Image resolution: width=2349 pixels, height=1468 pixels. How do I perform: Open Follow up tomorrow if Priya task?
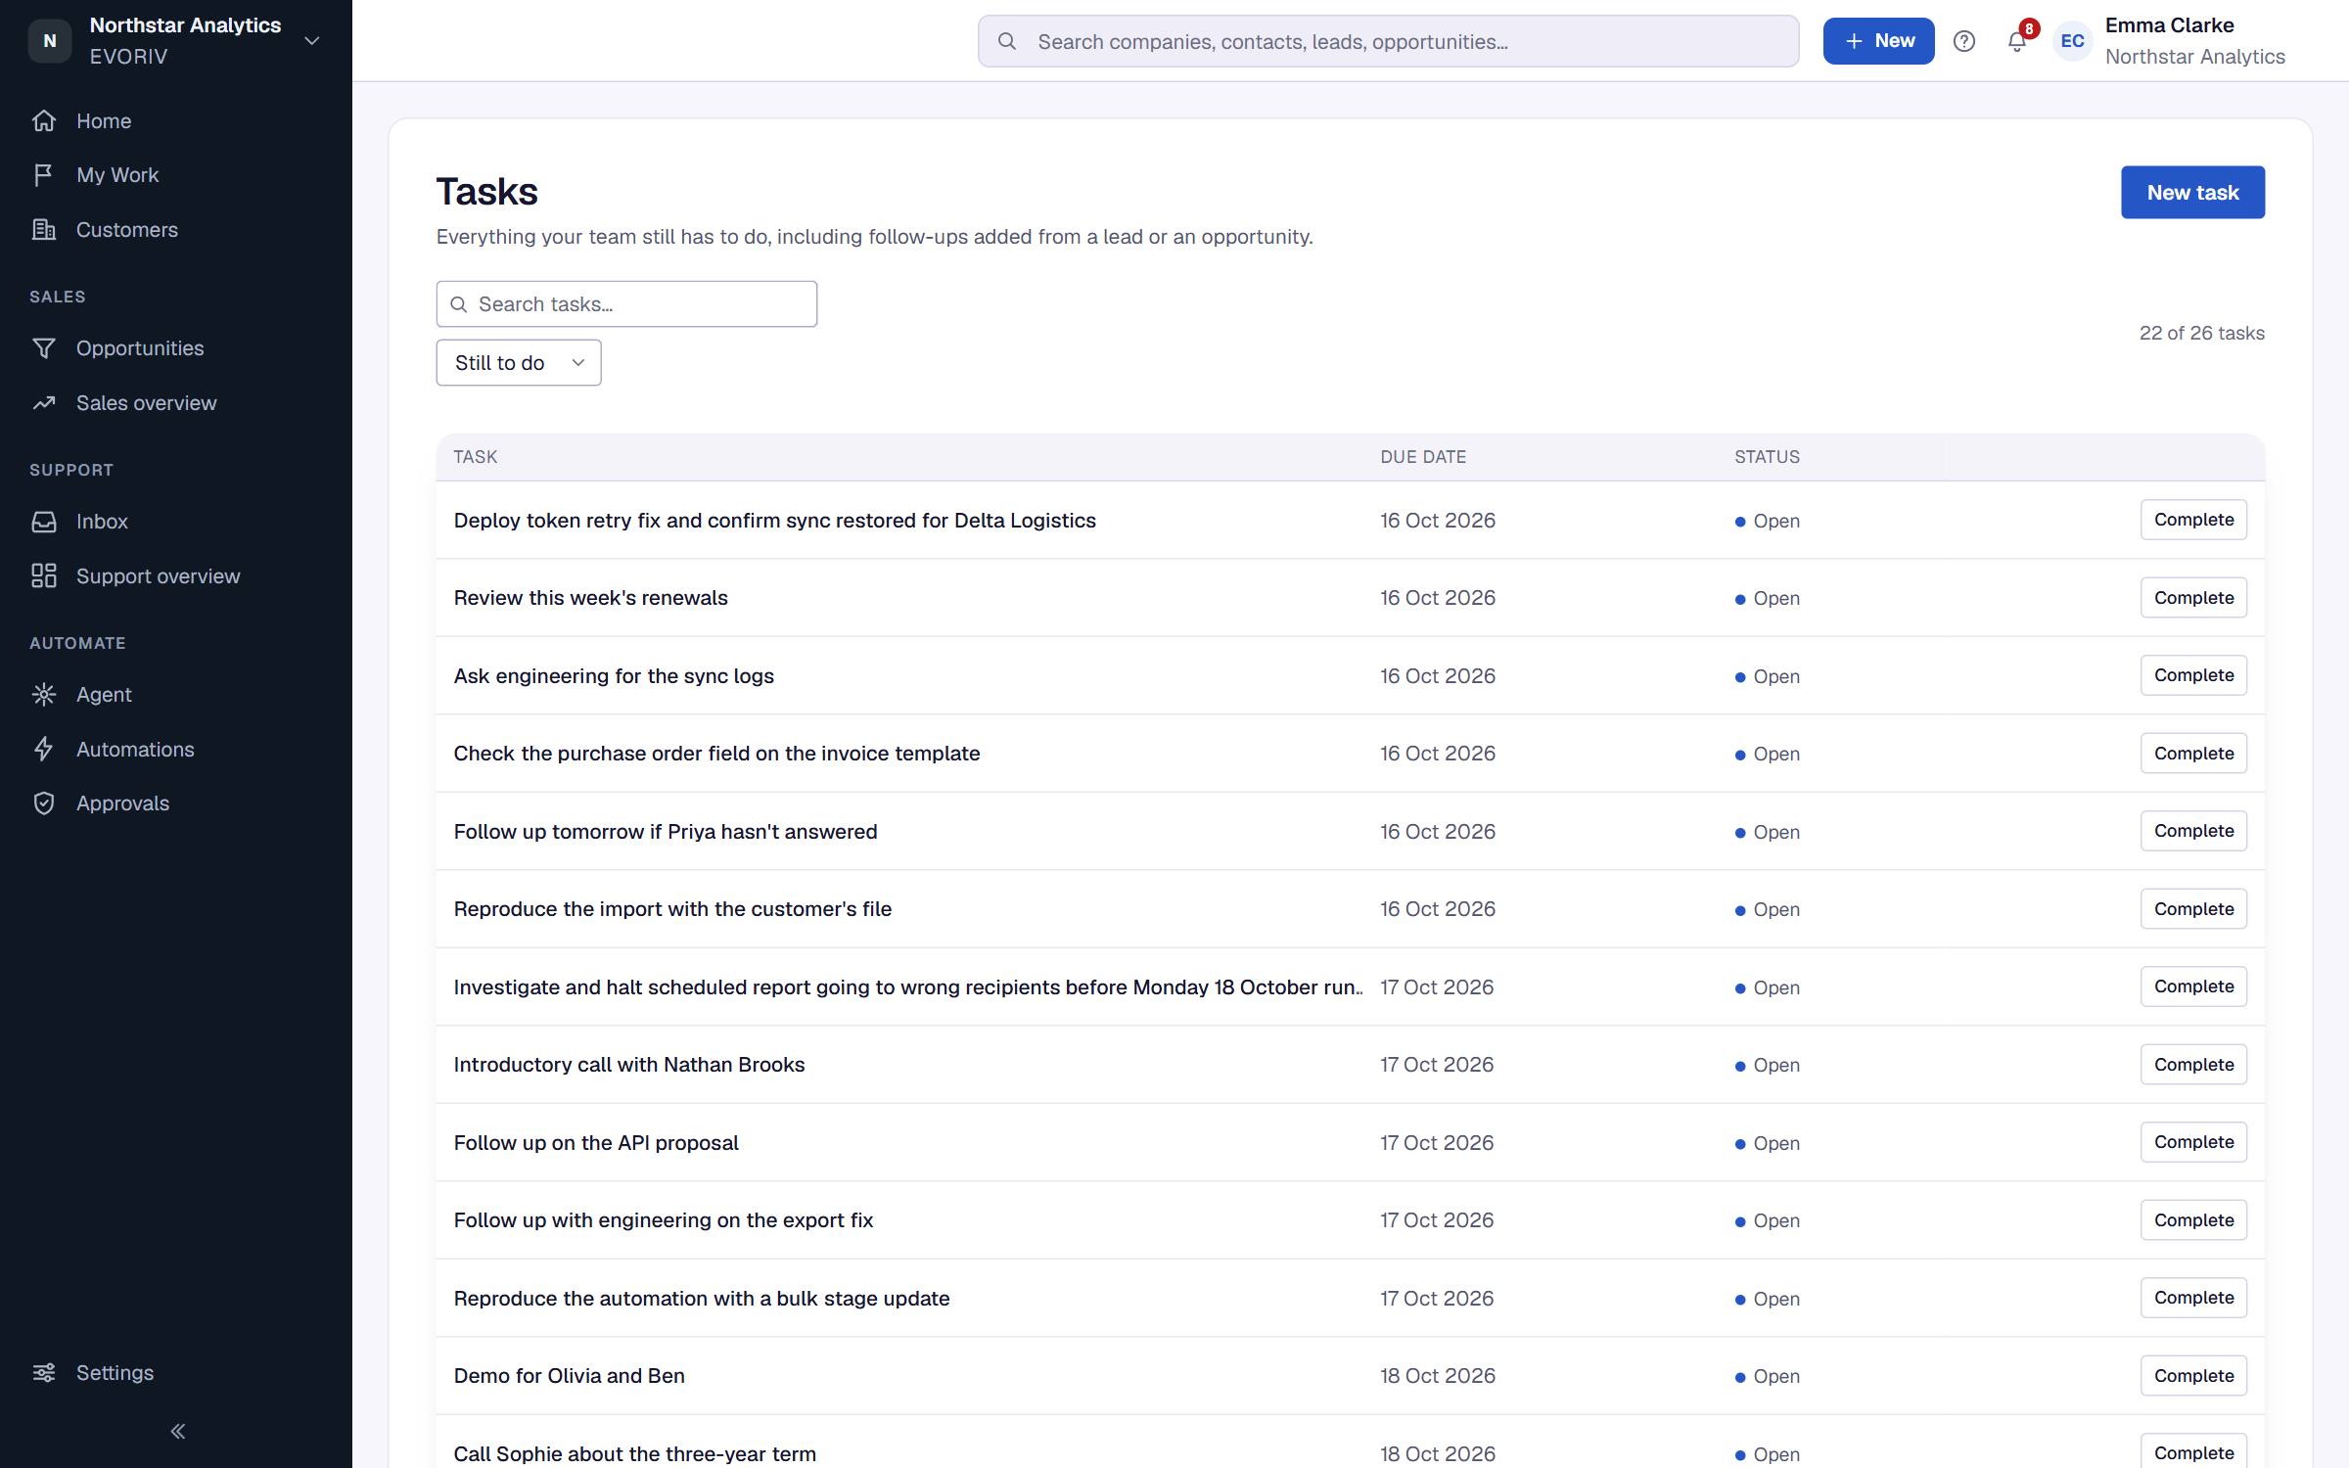coord(666,832)
